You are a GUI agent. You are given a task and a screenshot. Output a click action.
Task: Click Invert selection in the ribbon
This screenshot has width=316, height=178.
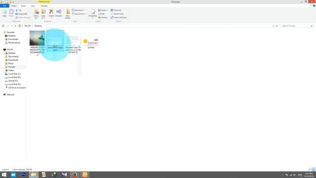point(118,18)
